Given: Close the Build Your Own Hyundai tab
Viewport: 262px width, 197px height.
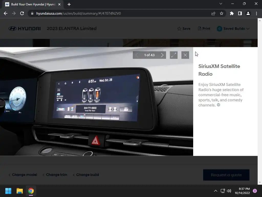Looking at the screenshot, I should pyautogui.click(x=59, y=4).
